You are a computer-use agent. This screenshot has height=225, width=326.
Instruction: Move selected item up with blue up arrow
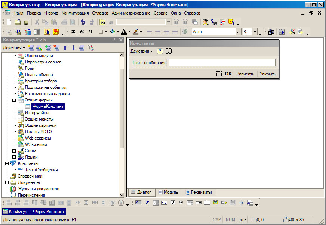coord(65,48)
